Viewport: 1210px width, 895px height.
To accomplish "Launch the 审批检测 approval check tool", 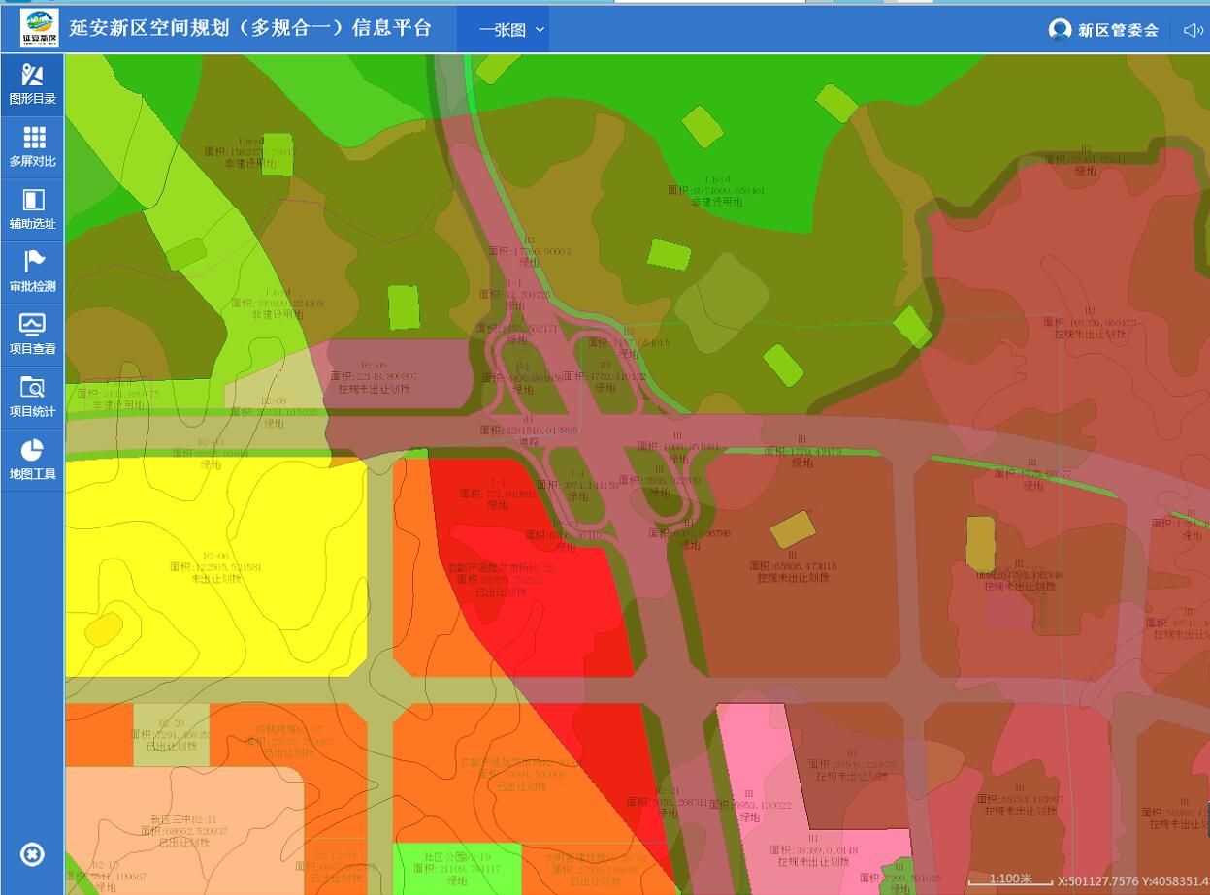I will (32, 272).
